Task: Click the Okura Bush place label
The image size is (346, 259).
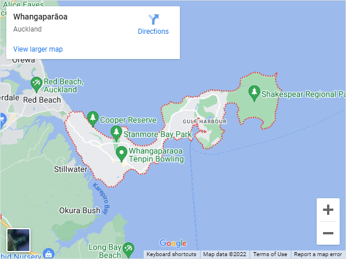Action: point(80,210)
